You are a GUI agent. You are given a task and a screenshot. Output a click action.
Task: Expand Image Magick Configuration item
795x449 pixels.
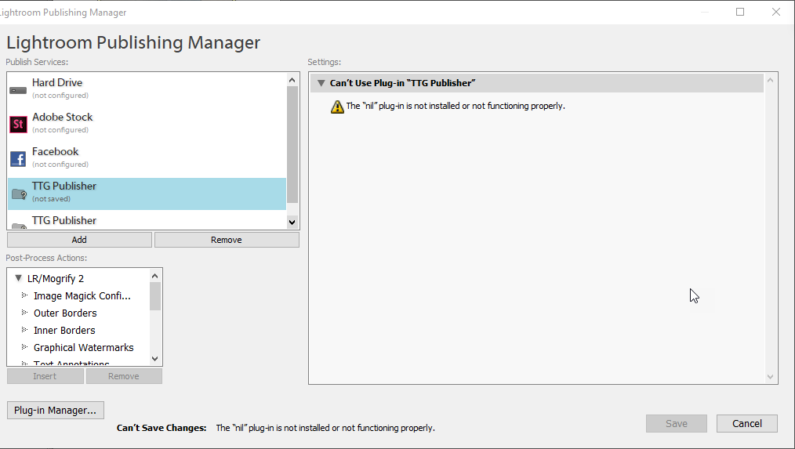coord(24,295)
